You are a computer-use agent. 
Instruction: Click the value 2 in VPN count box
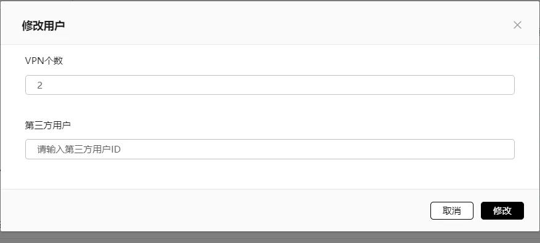click(x=39, y=86)
